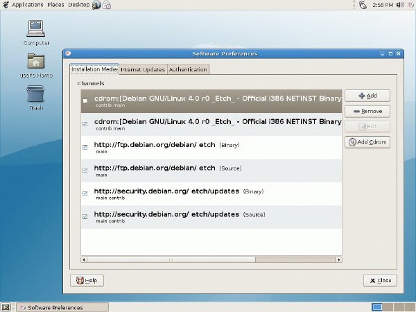The image size is (416, 312).
Task: Open the Places menu
Action: [x=55, y=5]
